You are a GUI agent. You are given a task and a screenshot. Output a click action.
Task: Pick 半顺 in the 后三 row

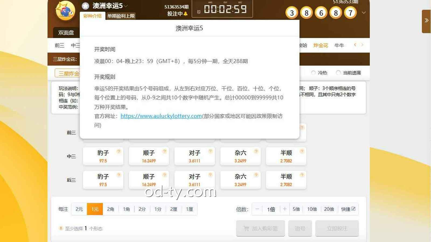tap(286, 180)
